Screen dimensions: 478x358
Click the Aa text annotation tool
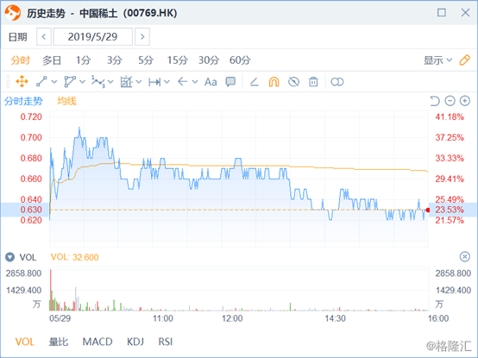coord(211,82)
